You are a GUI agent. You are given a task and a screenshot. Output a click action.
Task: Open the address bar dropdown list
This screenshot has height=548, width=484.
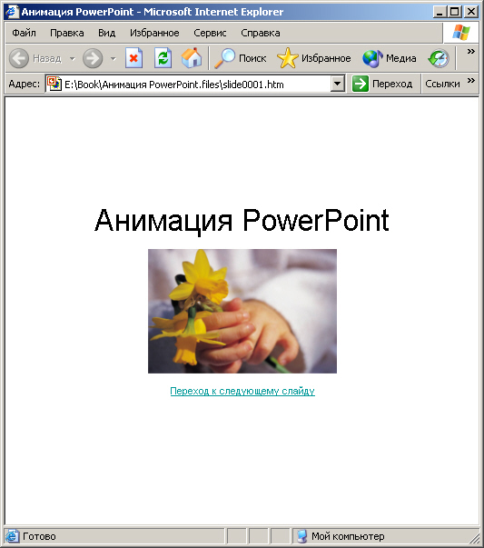pyautogui.click(x=337, y=84)
